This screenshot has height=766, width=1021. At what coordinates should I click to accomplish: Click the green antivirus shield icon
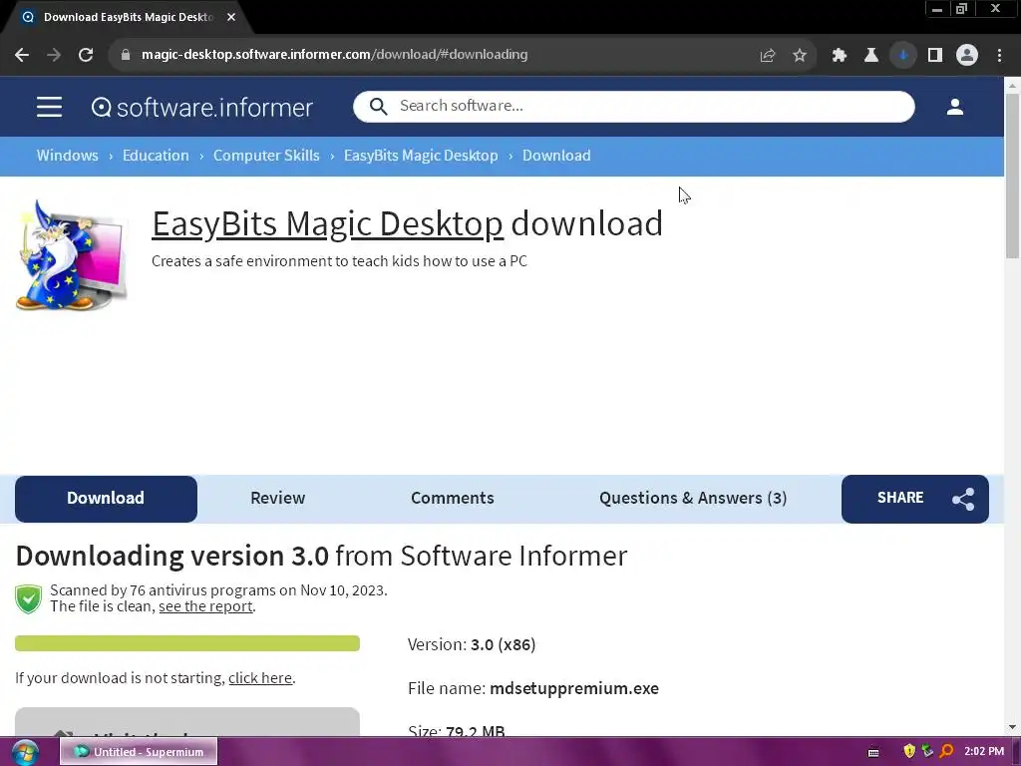[x=29, y=598]
